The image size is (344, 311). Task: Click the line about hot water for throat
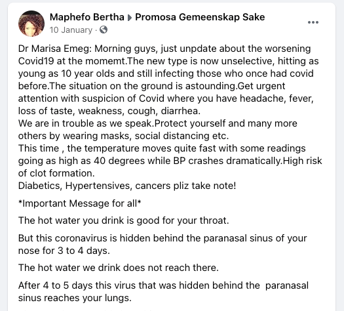(124, 220)
